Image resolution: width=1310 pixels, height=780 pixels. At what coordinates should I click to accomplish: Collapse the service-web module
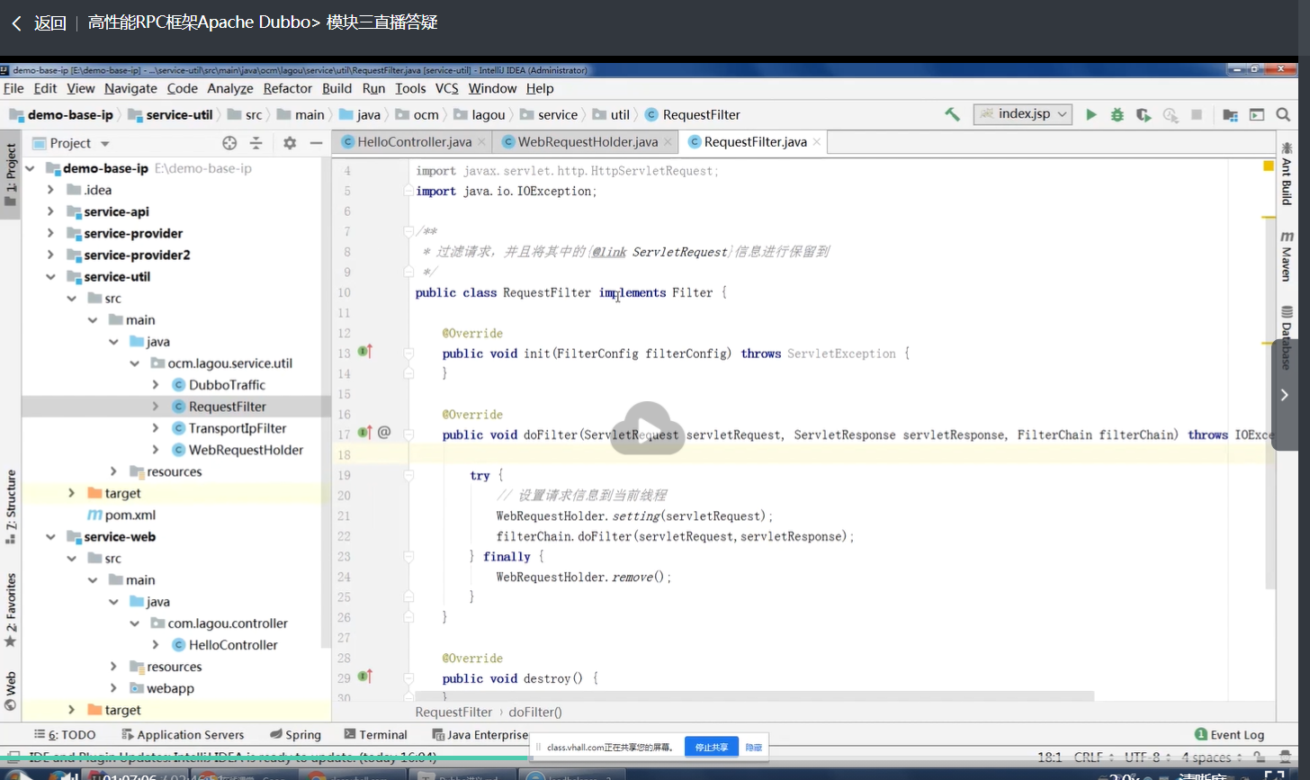(50, 536)
